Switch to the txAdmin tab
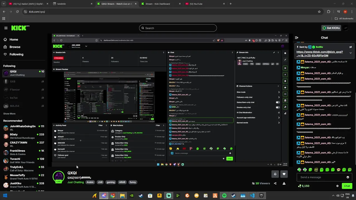The height and width of the screenshot is (200, 356). [x=73, y=4]
